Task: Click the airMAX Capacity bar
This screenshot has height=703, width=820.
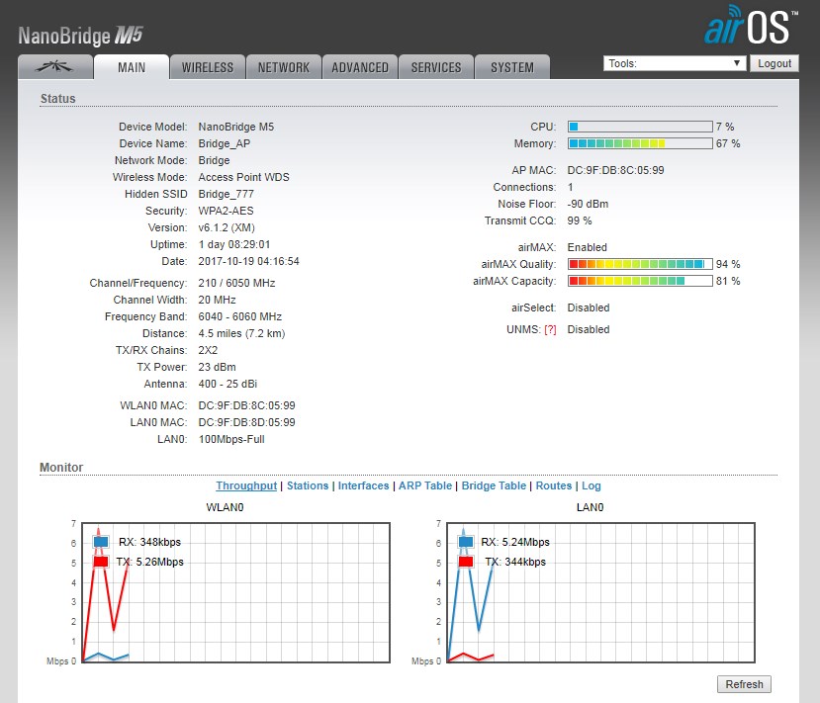Action: pos(640,281)
